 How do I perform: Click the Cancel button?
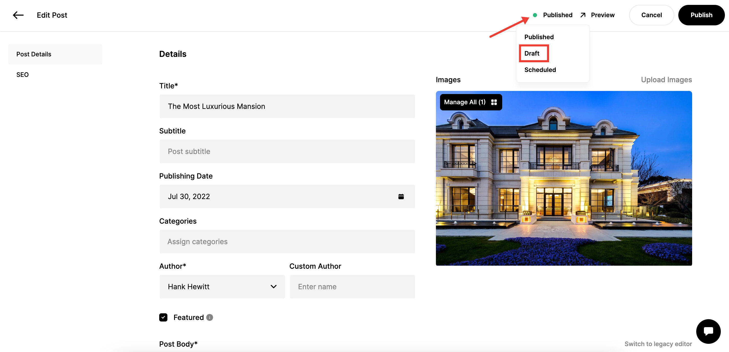coord(651,15)
